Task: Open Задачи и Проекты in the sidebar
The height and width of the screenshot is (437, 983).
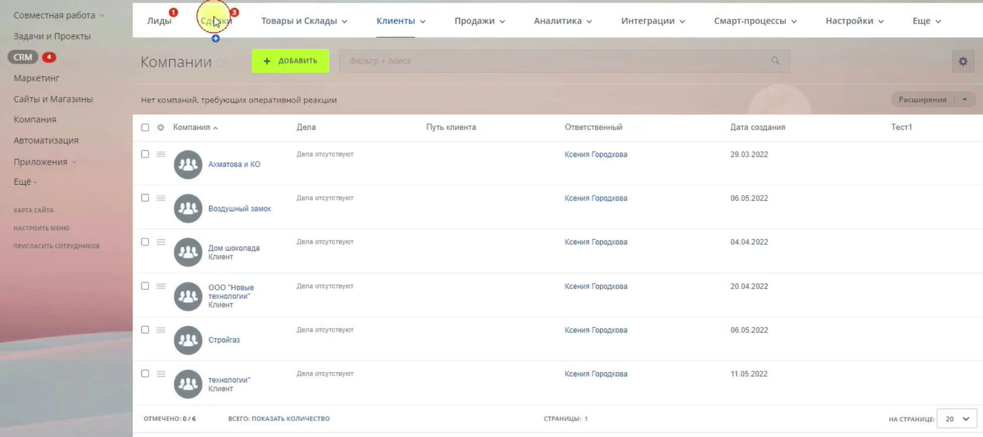Action: click(52, 36)
